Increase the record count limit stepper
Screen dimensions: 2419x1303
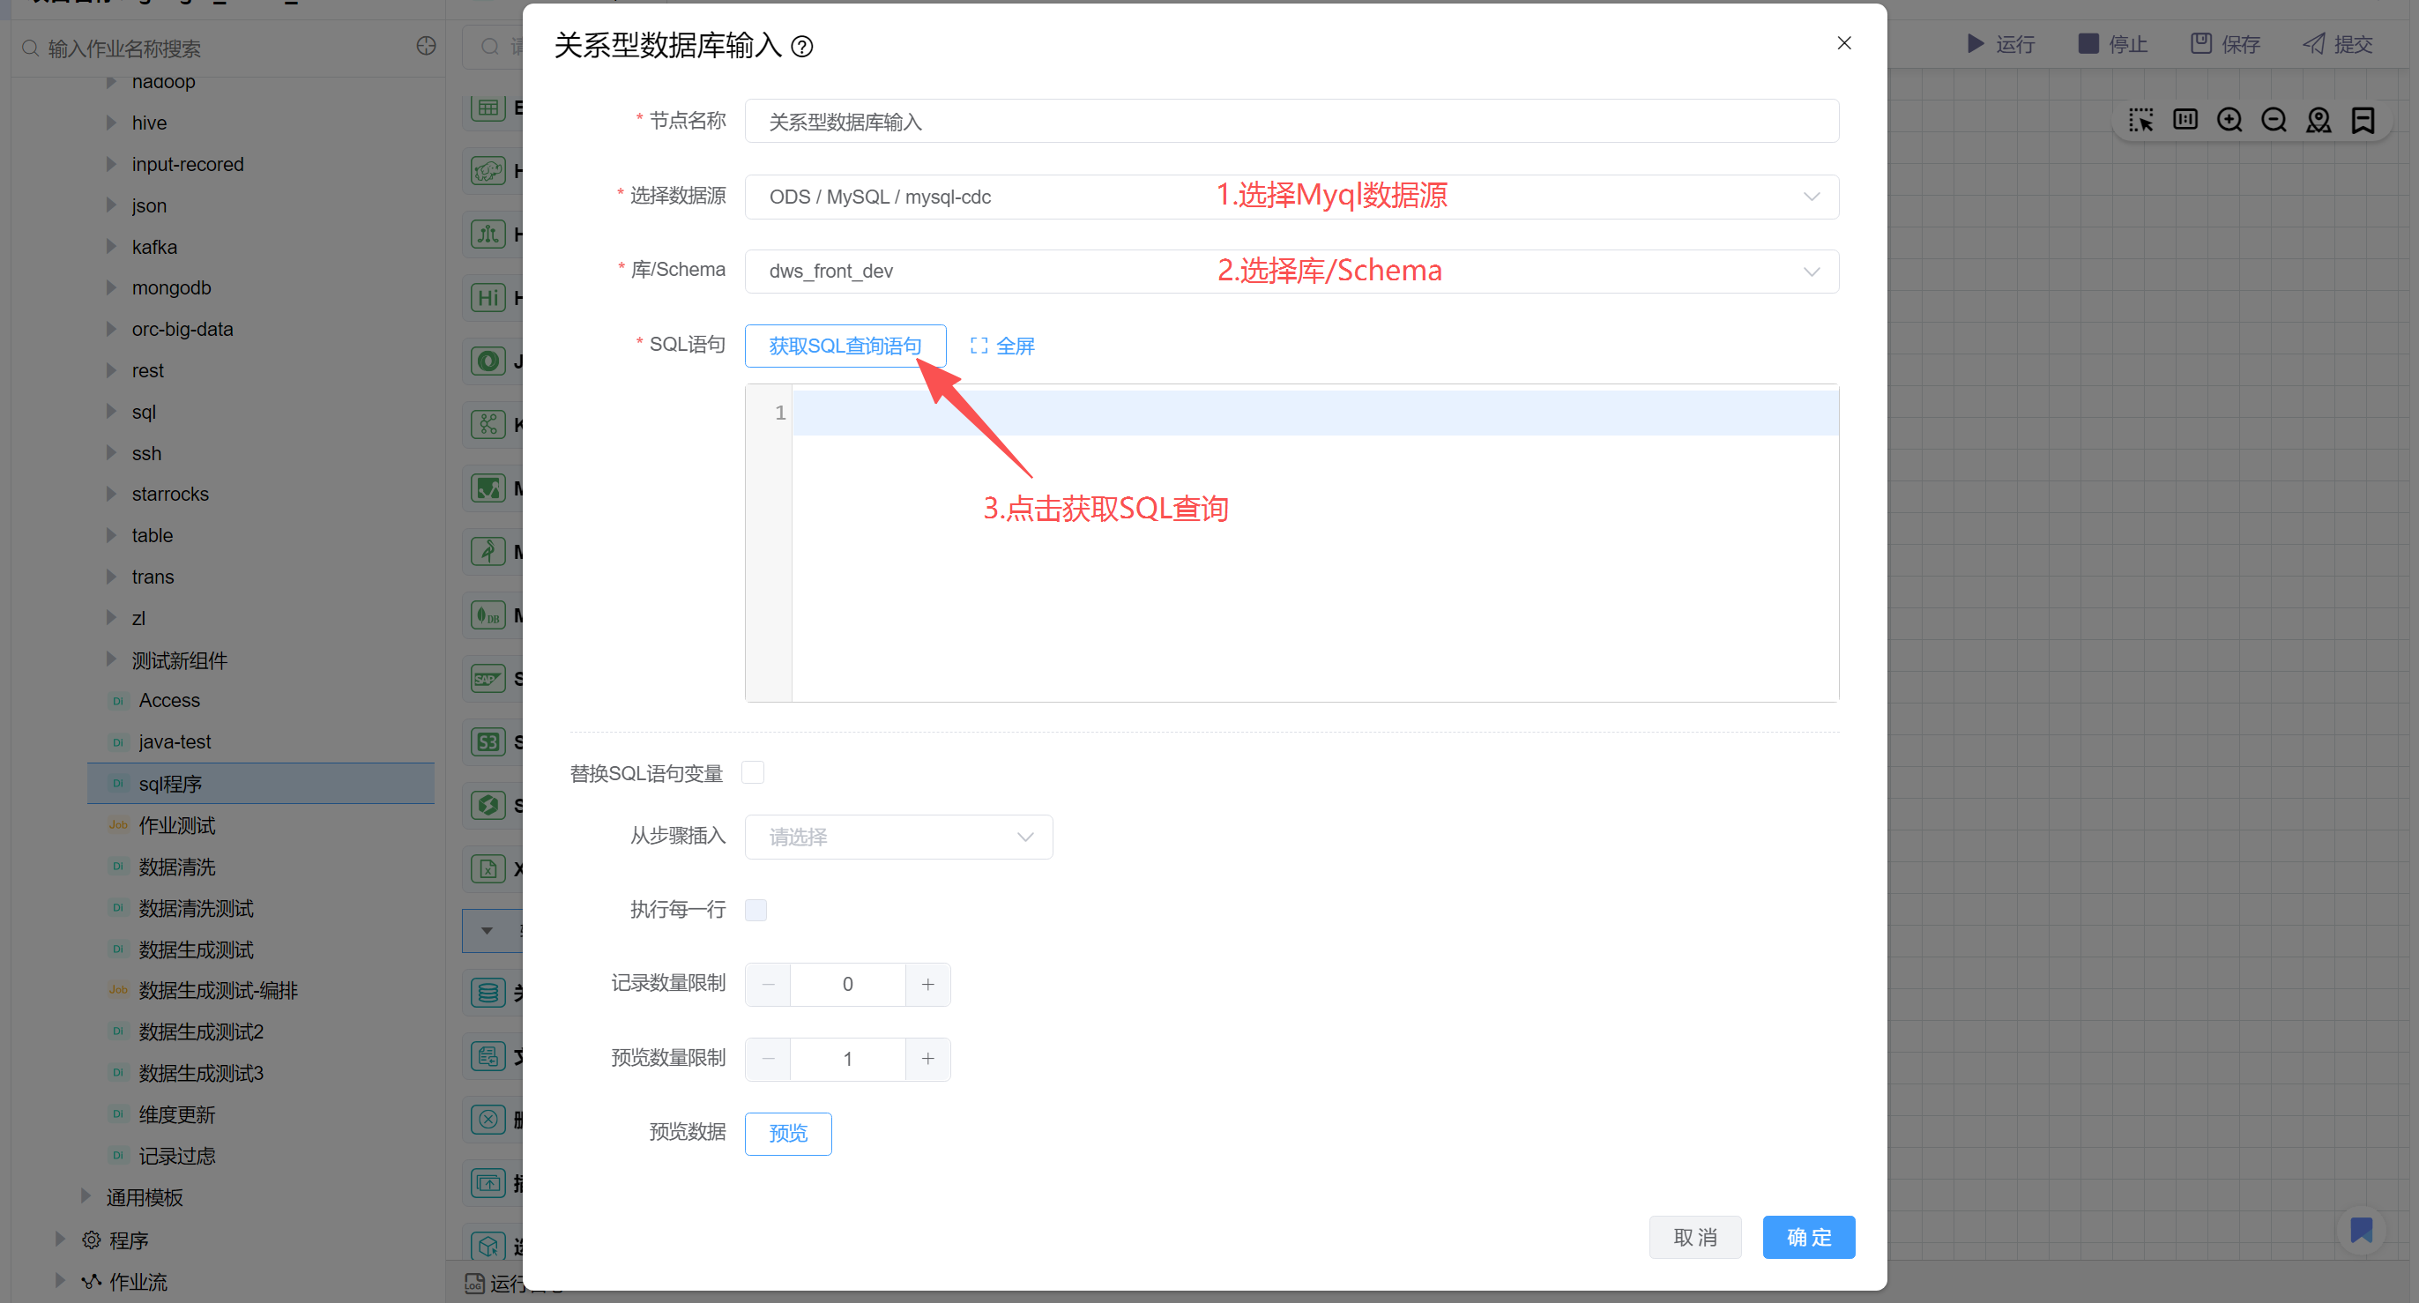(927, 984)
